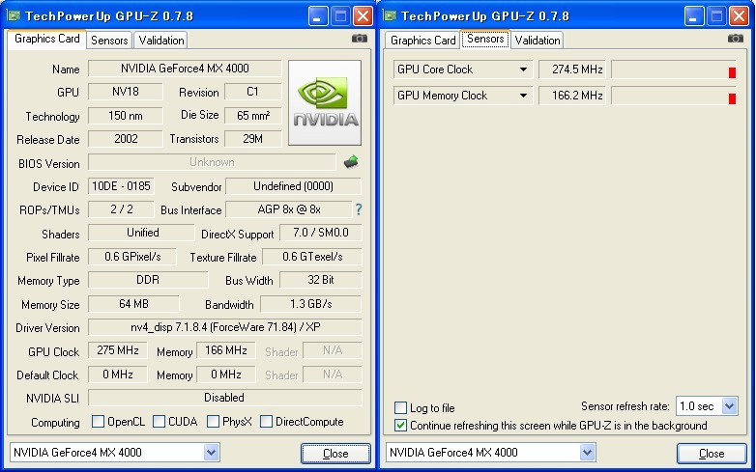This screenshot has width=756, height=472.
Task: Click the camera screenshot icon in Sensors window
Action: coord(736,38)
